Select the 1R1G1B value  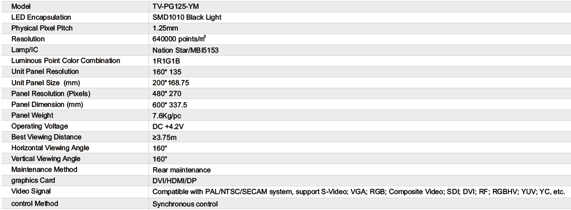tap(165, 61)
